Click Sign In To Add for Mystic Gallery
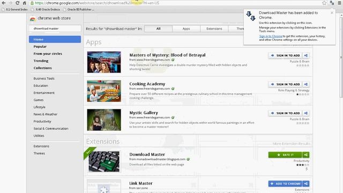This screenshot has height=193, width=343. coord(286,113)
